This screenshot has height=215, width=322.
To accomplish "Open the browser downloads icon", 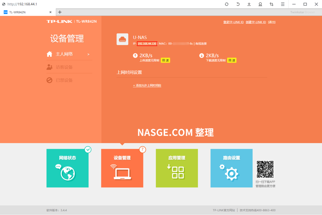I will (249, 4).
